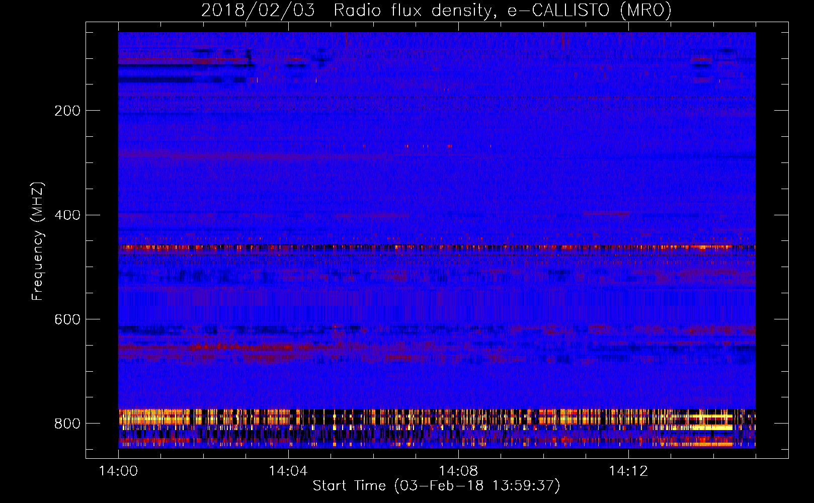Click the 'Start Time (03-Feb-18 13:59:37)' label
This screenshot has height=503, width=814.
436,486
